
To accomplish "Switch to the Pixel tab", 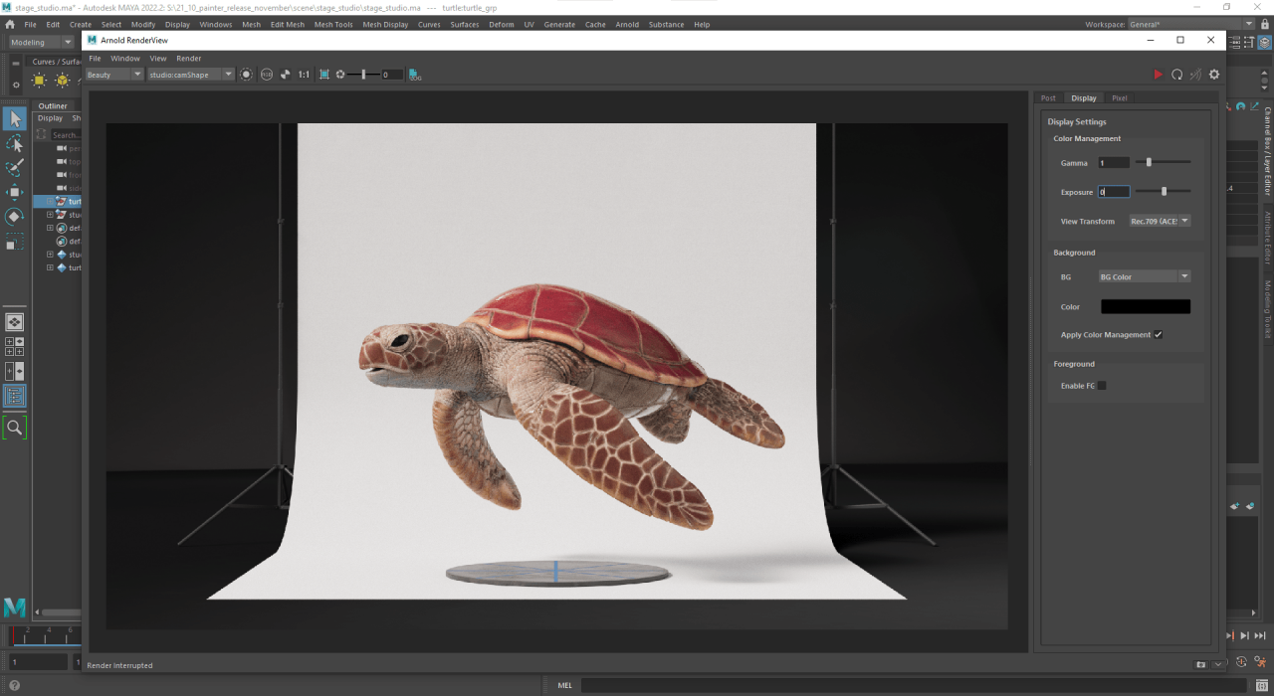I will [x=1120, y=98].
